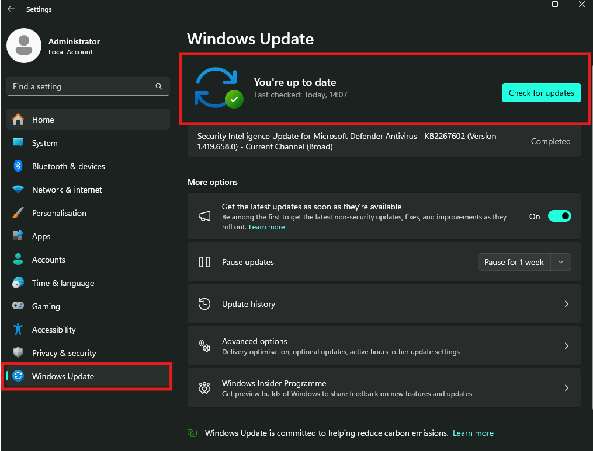The height and width of the screenshot is (451, 593).
Task: Select Windows Update in sidebar
Action: [x=88, y=376]
